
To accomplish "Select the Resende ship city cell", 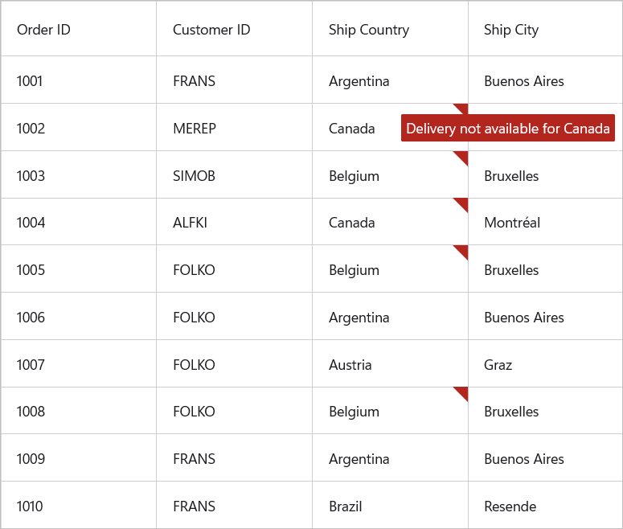I will pyautogui.click(x=510, y=506).
